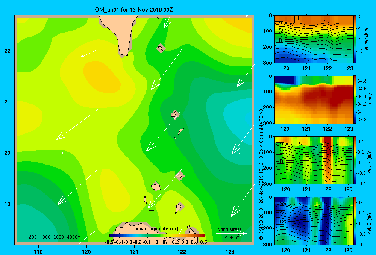
Task: Click the '200 1000 2000 4000m' depth legend
Action: [x=55, y=237]
